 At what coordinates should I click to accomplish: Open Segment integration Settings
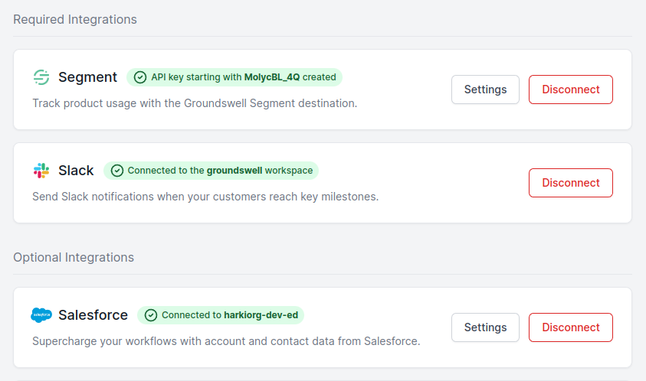click(x=485, y=90)
